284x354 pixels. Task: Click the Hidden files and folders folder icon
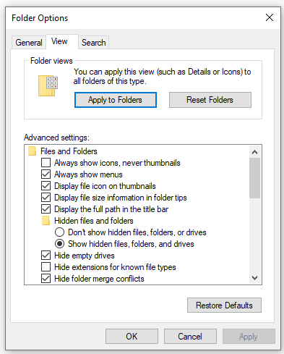click(x=46, y=221)
